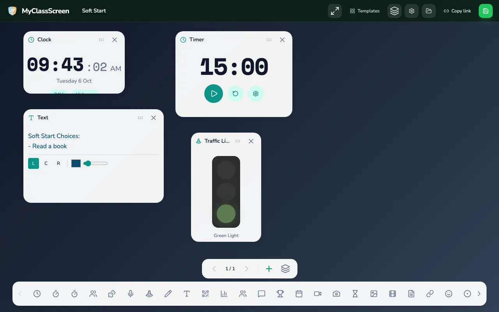Set text alignment to left (L)
499x312 pixels.
pos(34,163)
